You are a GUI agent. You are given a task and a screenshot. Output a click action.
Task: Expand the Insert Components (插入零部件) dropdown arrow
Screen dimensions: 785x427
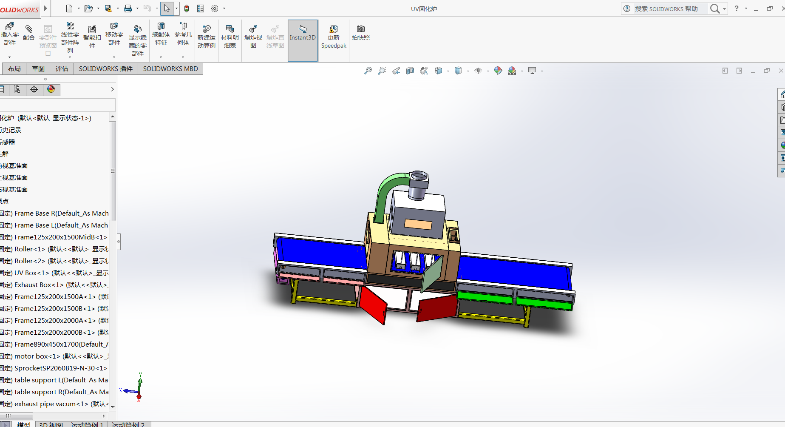(x=9, y=57)
